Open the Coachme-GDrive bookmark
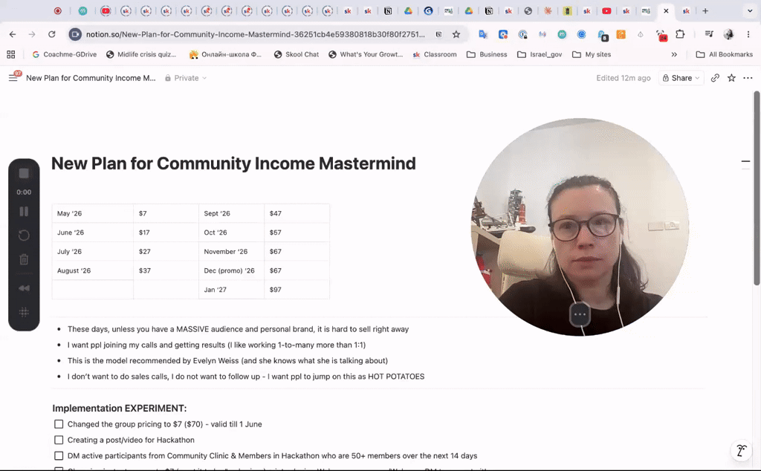The image size is (761, 471). coord(64,54)
